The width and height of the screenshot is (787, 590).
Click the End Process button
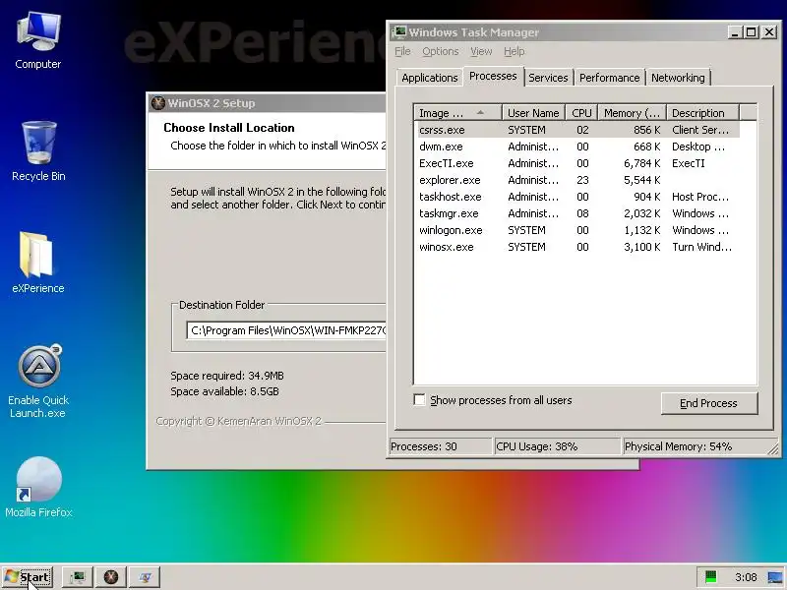[x=708, y=403]
